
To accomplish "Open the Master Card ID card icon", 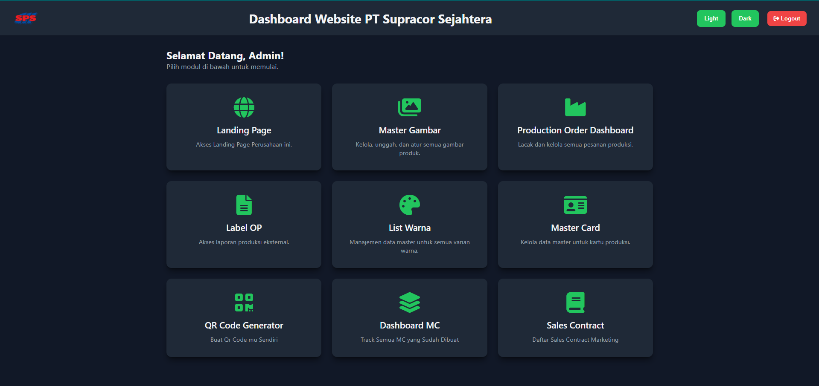I will tap(575, 205).
